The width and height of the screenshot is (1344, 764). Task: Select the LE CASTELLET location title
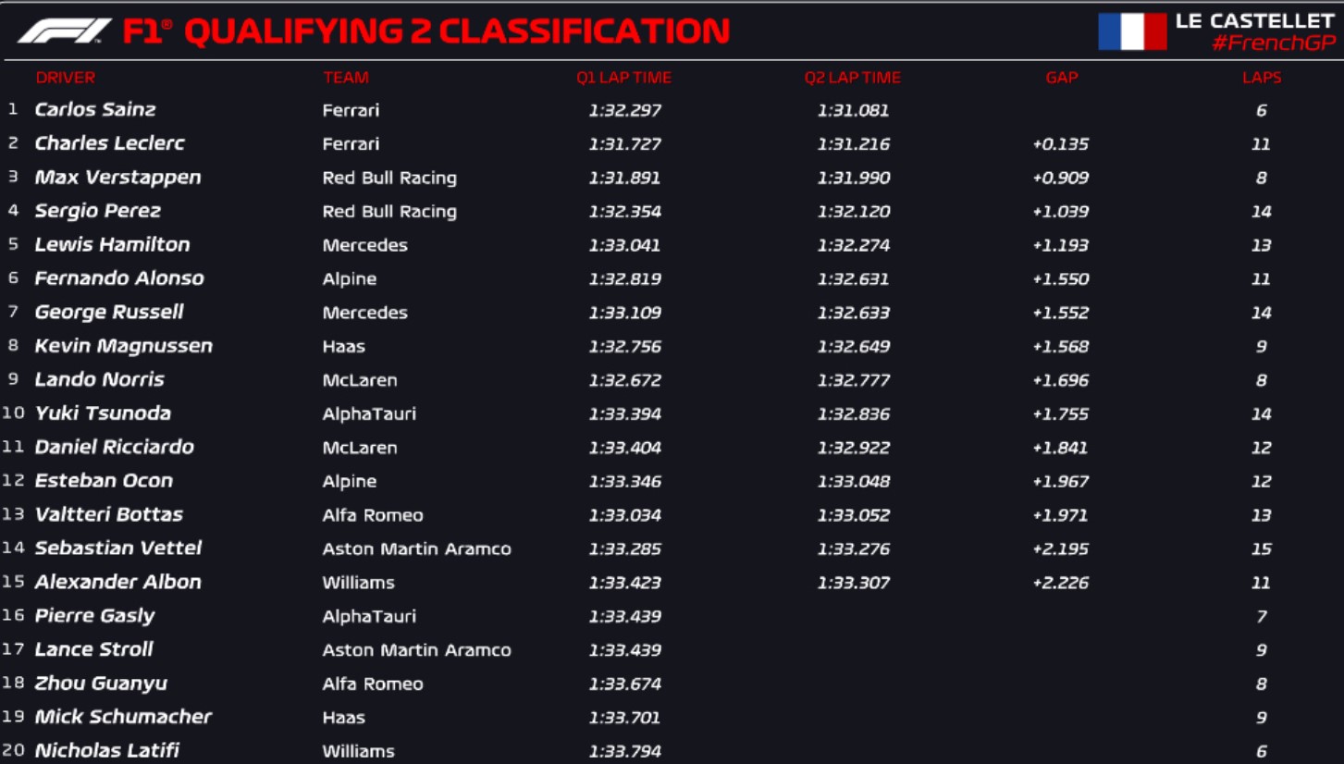1255,20
